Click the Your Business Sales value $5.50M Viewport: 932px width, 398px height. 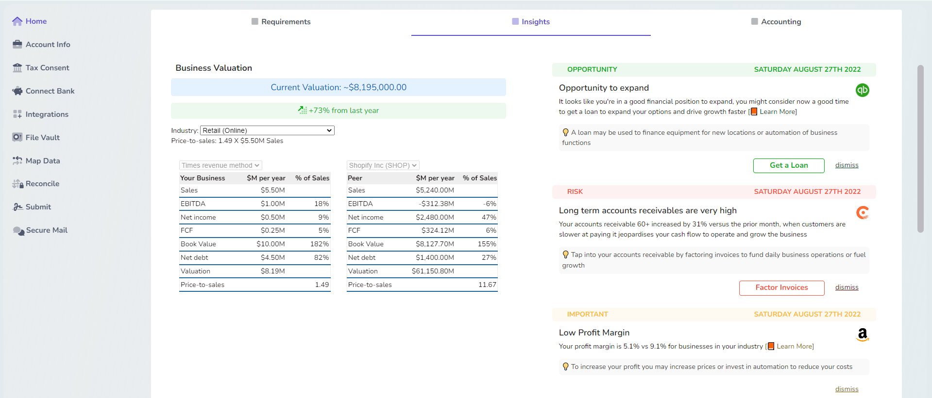coord(273,191)
